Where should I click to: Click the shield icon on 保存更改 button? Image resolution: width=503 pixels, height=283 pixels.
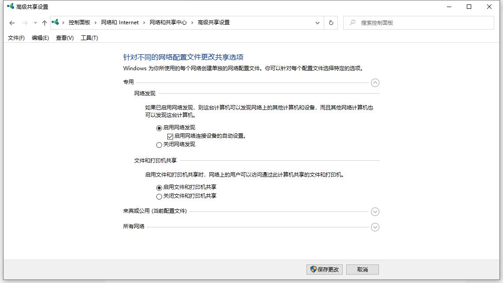tap(313, 269)
